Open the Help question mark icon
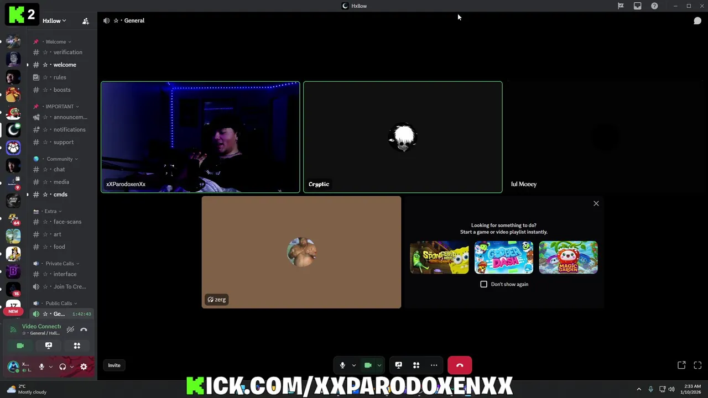This screenshot has width=708, height=398. (654, 6)
